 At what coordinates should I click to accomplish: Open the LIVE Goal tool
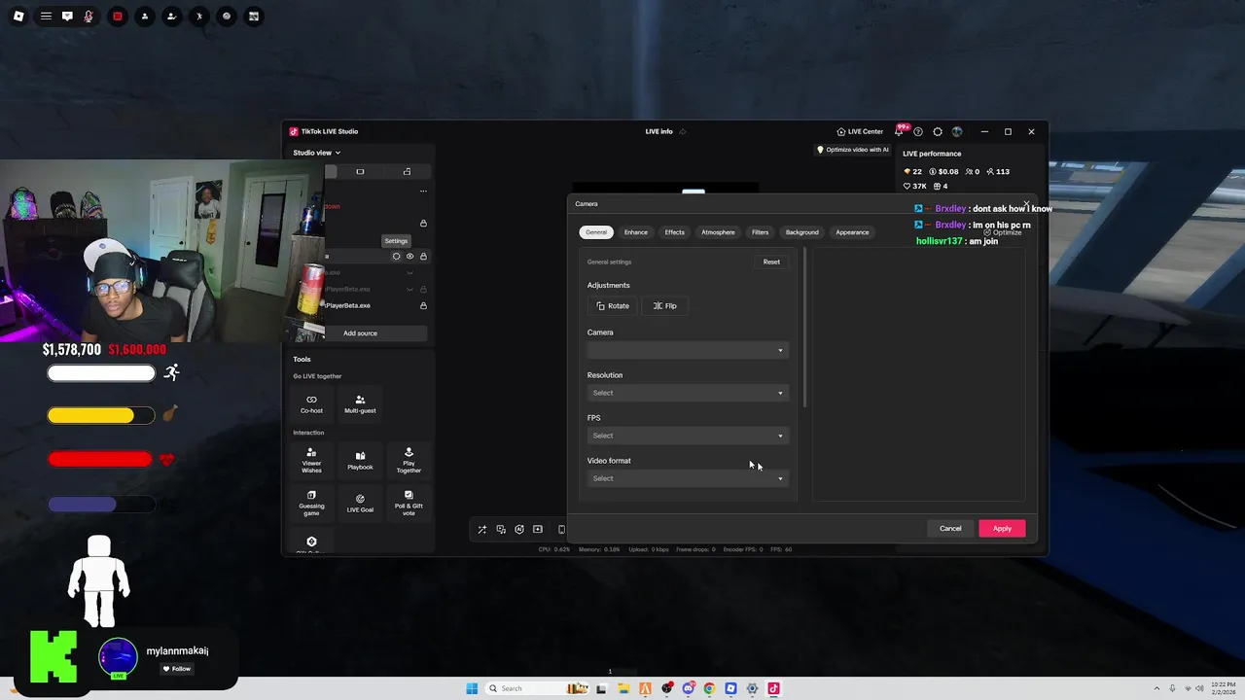(360, 503)
